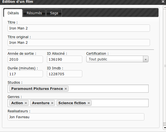Switch to the Détails tab
Viewport: 166px width, 132px height.
pyautogui.click(x=13, y=13)
